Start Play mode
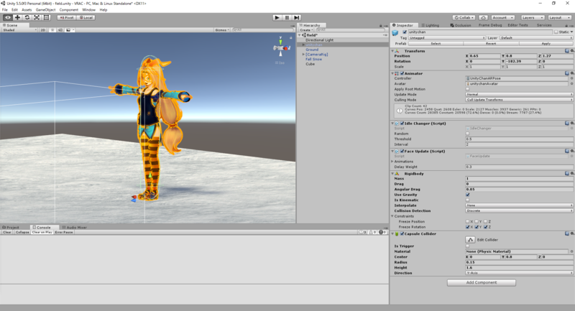 (x=277, y=17)
